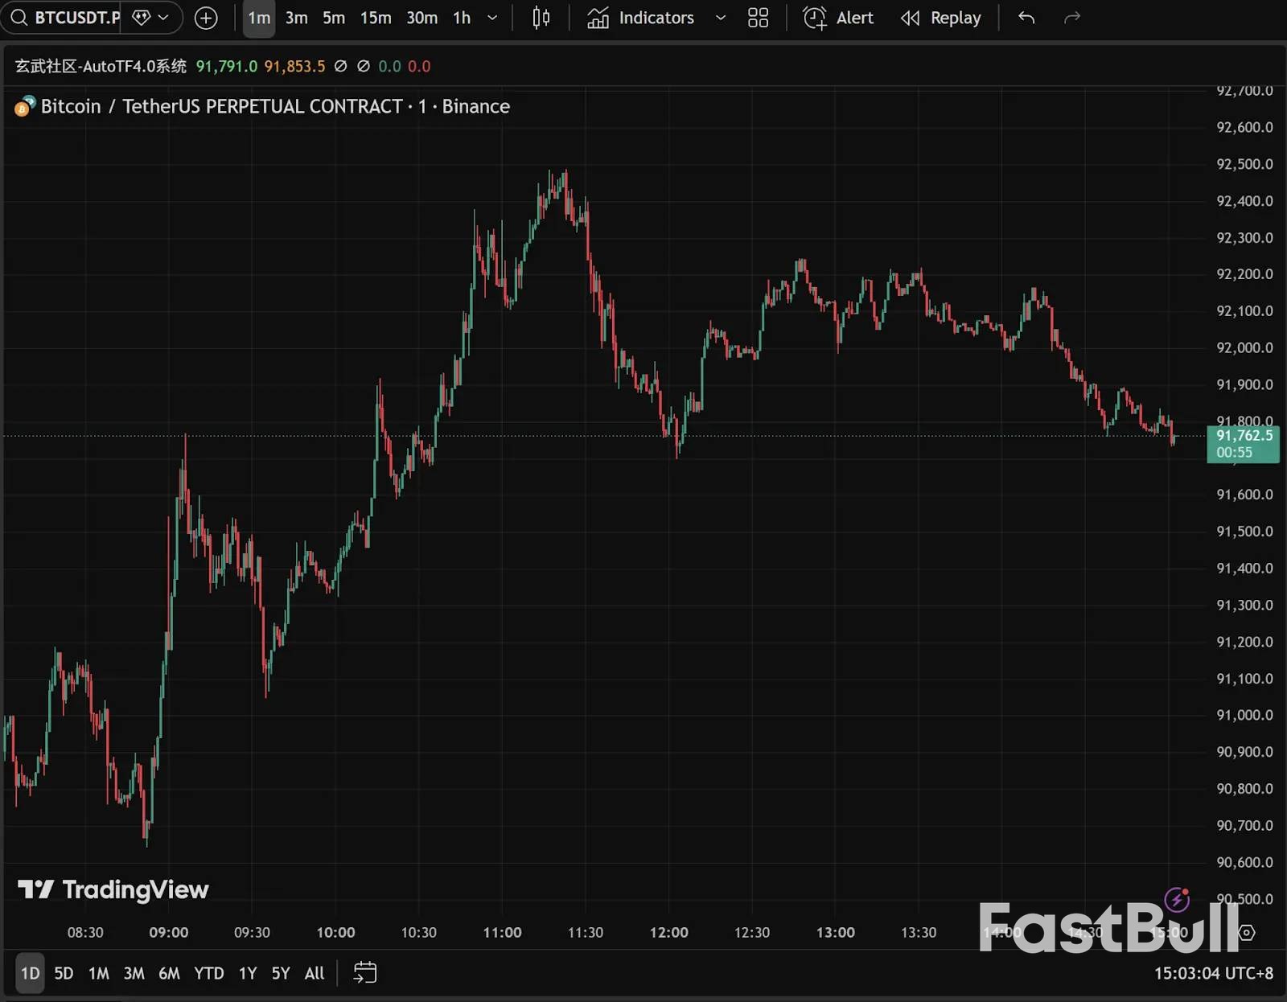
Task: Select the 1h timeframe
Action: click(x=462, y=18)
